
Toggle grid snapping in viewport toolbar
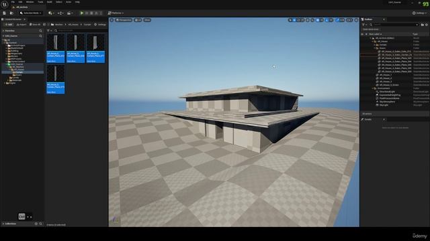tap(318, 20)
